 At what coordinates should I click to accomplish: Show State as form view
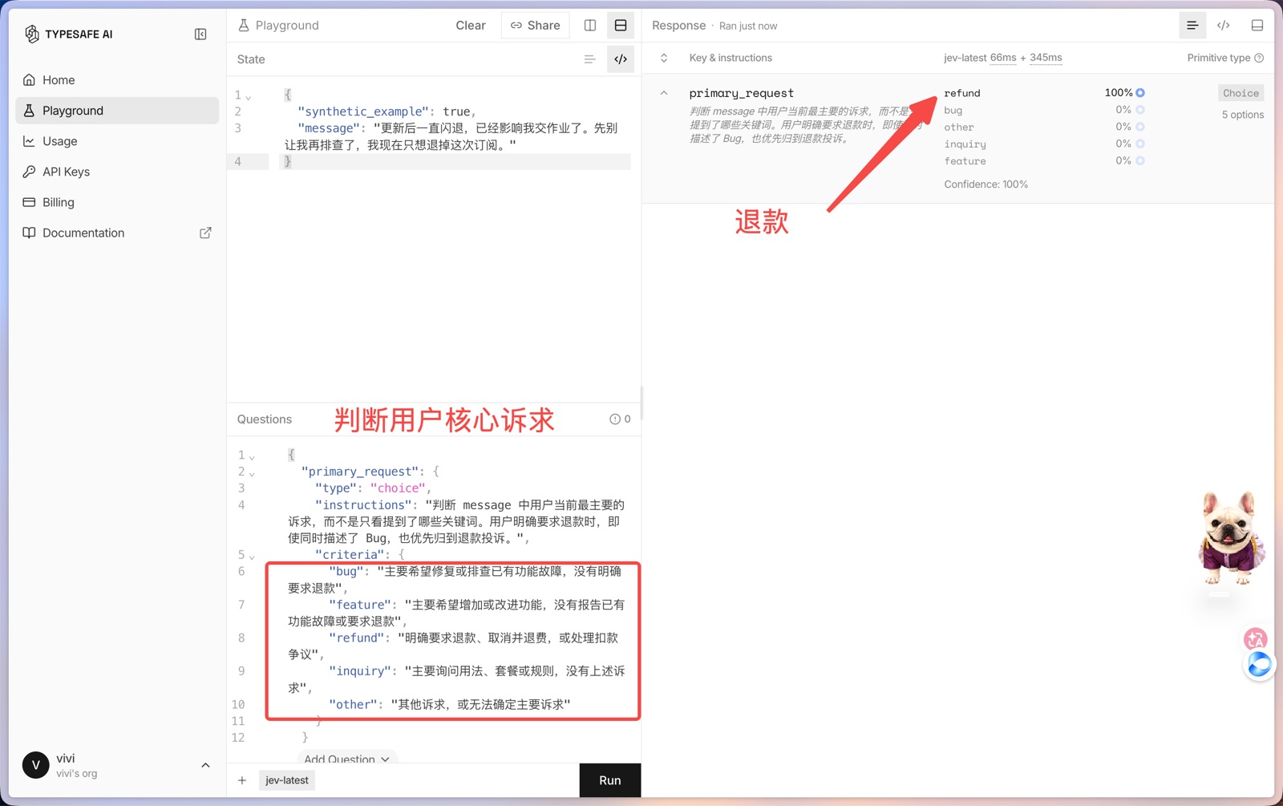[x=589, y=59]
